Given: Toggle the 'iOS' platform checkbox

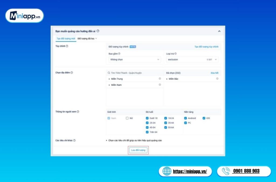Looking at the screenshot, I should coord(204,118).
